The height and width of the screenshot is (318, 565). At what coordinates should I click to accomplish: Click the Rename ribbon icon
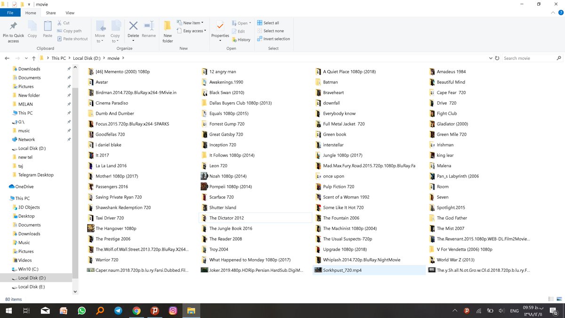pos(149,26)
